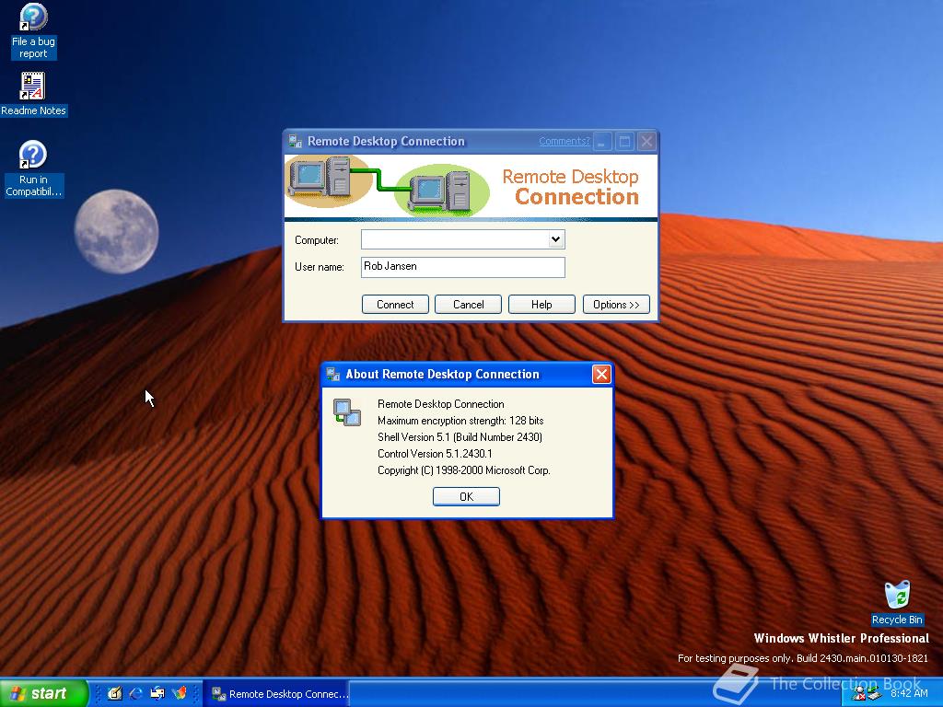Click the Remote Desktop Connection title bar icon
This screenshot has height=707, width=943.
295,141
